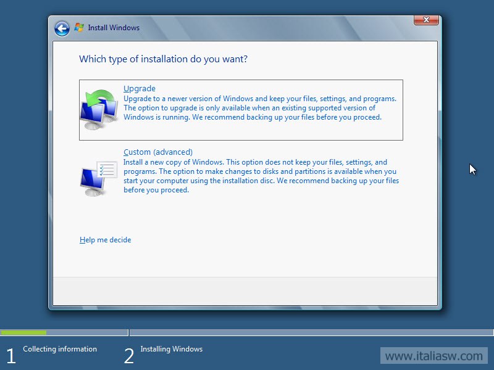
Task: Click the Windows flag logo in title bar
Action: click(79, 27)
